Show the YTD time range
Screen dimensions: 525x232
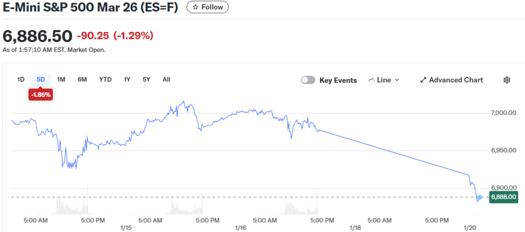click(106, 79)
